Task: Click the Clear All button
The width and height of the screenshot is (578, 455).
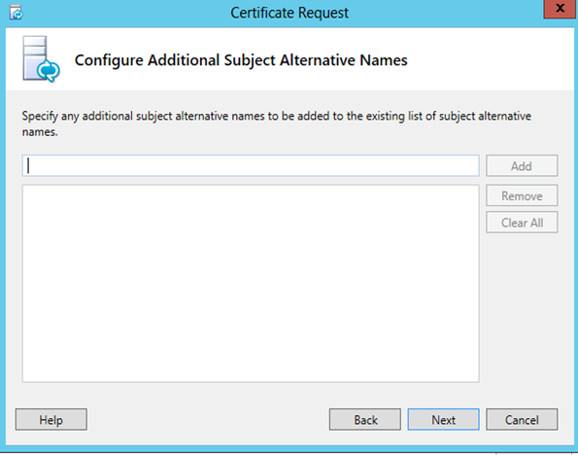Action: coord(522,223)
